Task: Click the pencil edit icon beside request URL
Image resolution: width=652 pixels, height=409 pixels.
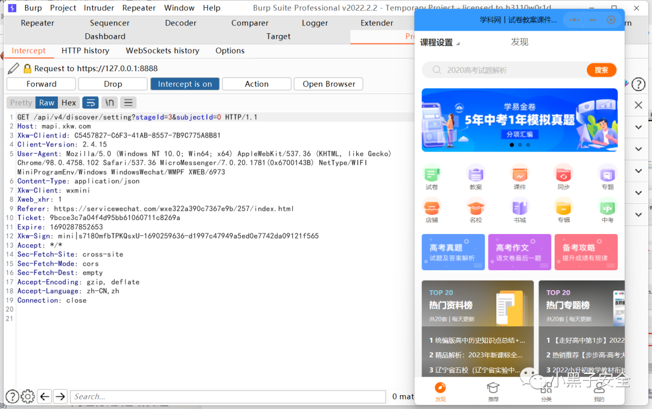Action: tap(13, 68)
